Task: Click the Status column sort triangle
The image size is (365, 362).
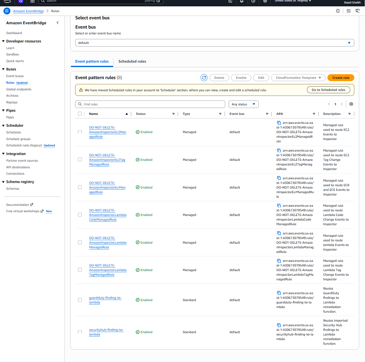Action: 173,114
